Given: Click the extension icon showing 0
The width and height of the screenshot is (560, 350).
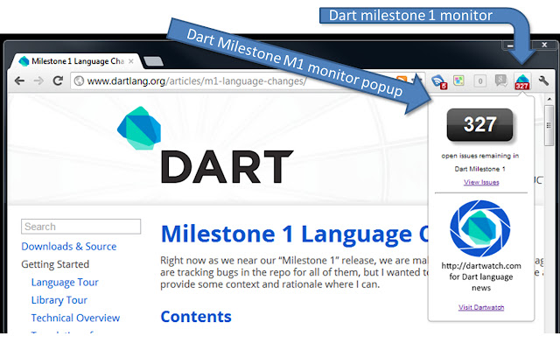Looking at the screenshot, I should pos(480,81).
